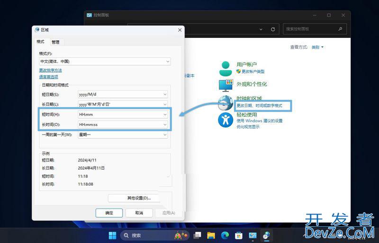Image resolution: width=379 pixels, height=243 pixels.
Task: Click the 更改帐户类型 link
Action: point(253,72)
